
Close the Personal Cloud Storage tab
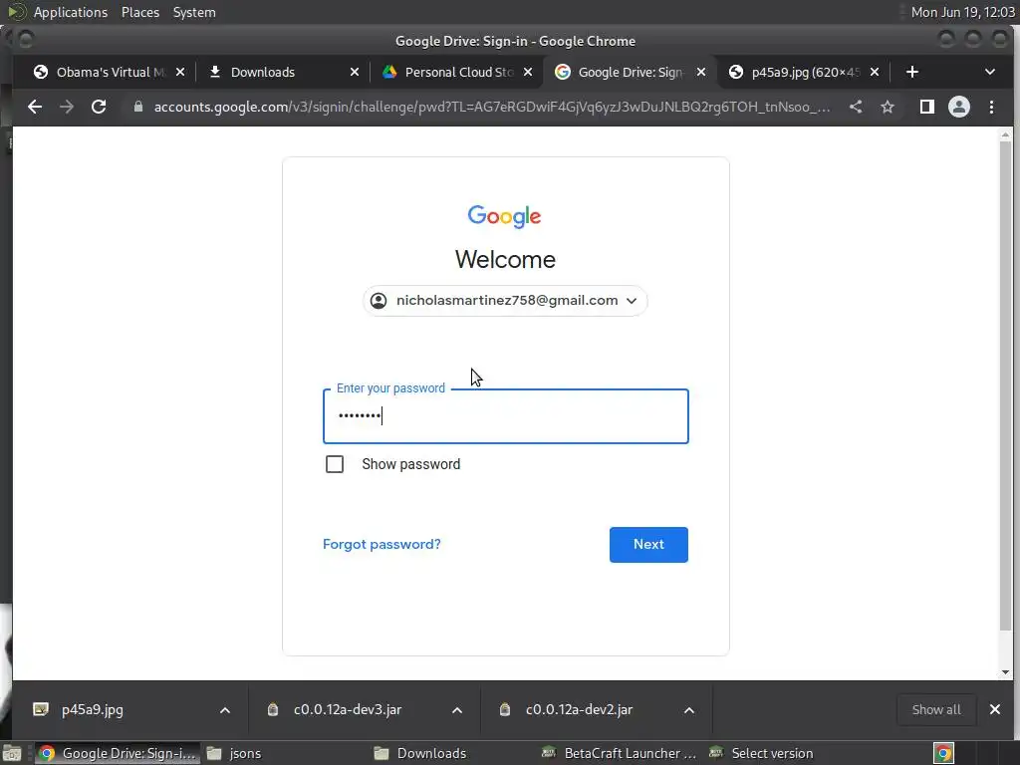[x=528, y=72]
